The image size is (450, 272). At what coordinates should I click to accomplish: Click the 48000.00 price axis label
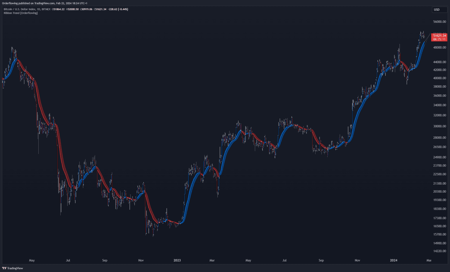click(439, 47)
